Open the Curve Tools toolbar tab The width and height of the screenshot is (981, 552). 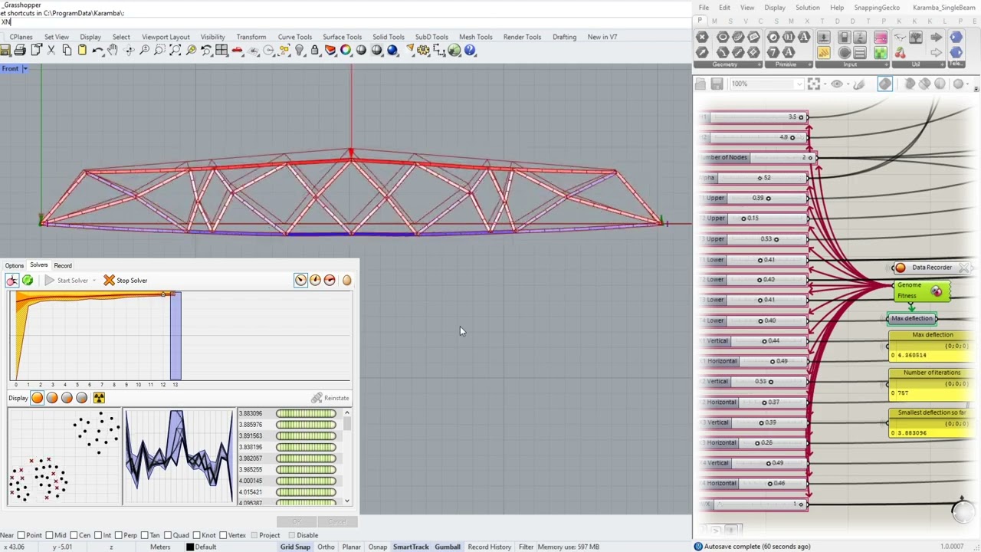(294, 37)
